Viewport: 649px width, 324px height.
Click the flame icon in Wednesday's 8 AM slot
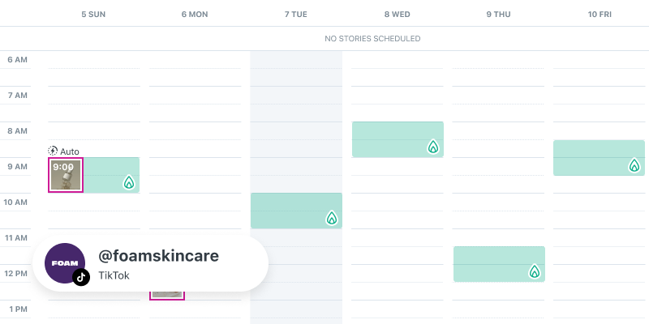pyautogui.click(x=432, y=147)
